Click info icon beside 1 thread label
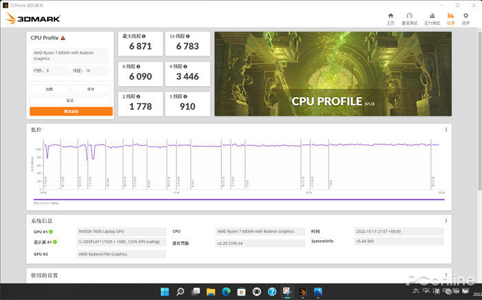Image resolution: width=482 pixels, height=300 pixels. click(185, 96)
